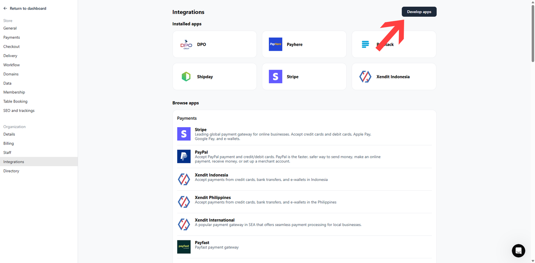Click the 'Installed apps' heading

187,24
